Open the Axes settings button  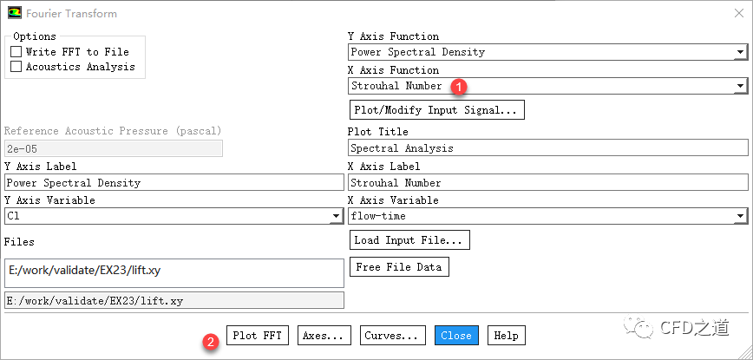pos(325,335)
